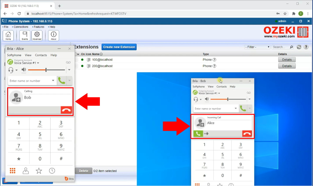Open voicemail icon in Bria - Bob
The image size is (313, 186).
[x=248, y=93]
